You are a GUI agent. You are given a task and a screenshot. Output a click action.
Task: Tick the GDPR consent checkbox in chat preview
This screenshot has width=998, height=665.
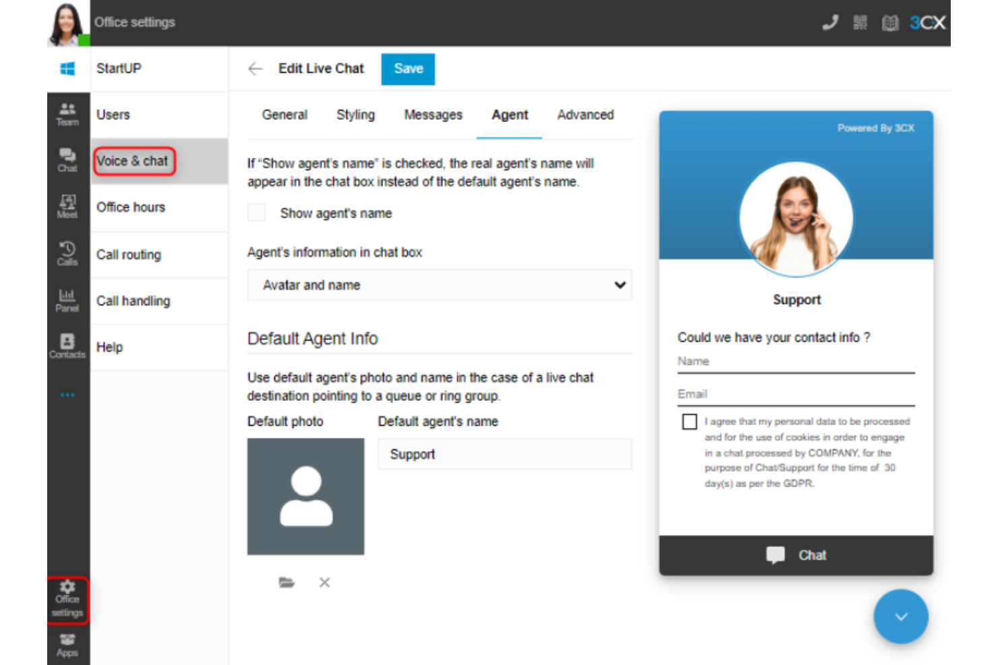pyautogui.click(x=689, y=421)
